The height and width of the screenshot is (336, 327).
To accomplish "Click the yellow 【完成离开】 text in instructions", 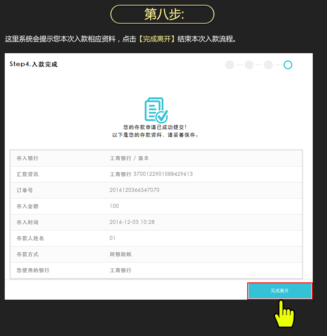I will (157, 39).
